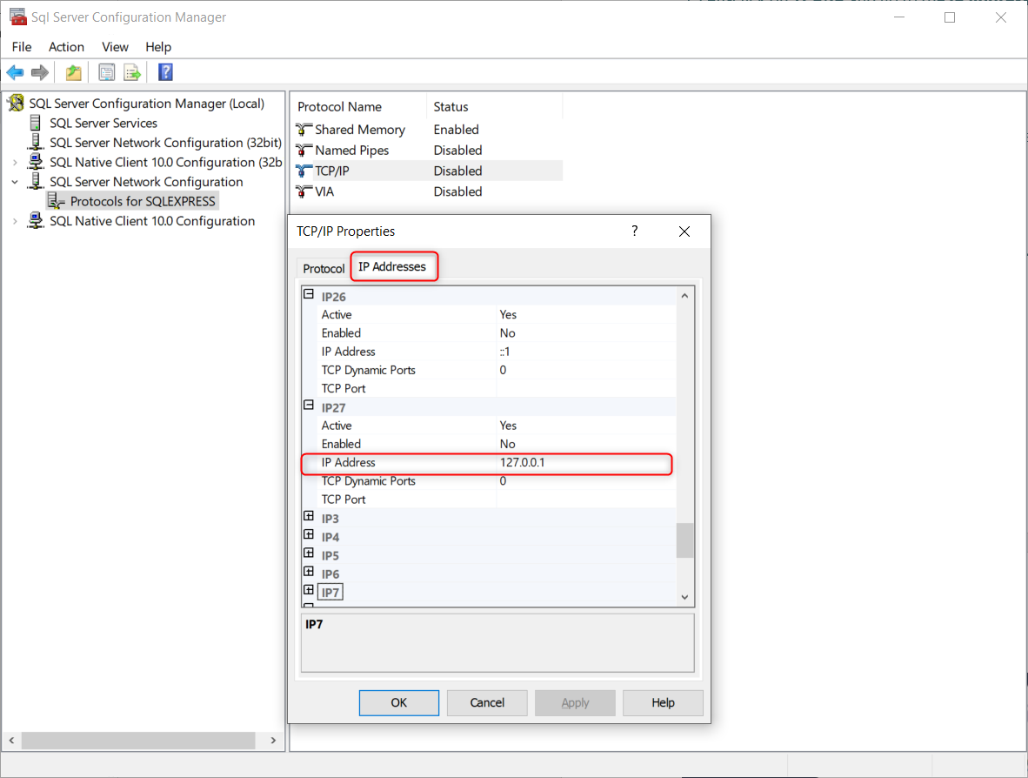The height and width of the screenshot is (778, 1028).
Task: Click the property list scroll down arrow
Action: point(684,597)
